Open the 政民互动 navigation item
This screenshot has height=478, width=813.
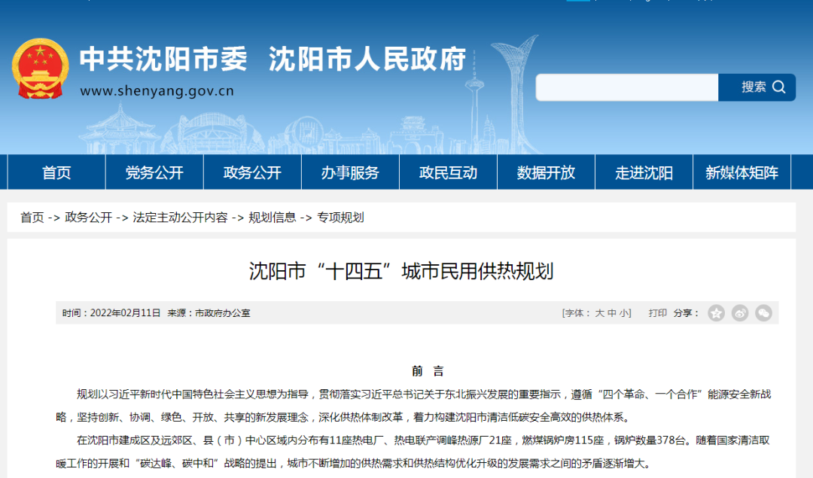pos(448,172)
